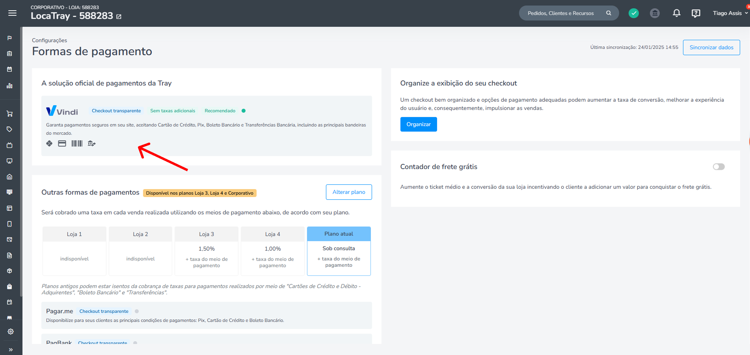The height and width of the screenshot is (355, 750).
Task: Click the Sem taxas adicionais tag
Action: click(173, 111)
